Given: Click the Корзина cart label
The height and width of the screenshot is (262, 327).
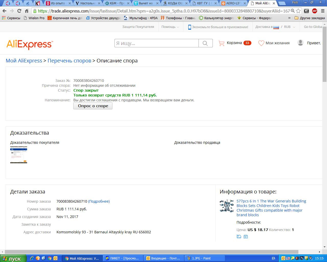Looking at the screenshot, I should (234, 43).
